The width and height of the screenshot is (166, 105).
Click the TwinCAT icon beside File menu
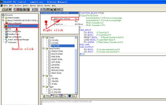pos(2,5)
